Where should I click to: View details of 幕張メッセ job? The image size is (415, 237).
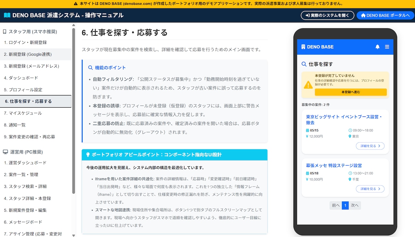[x=370, y=189]
